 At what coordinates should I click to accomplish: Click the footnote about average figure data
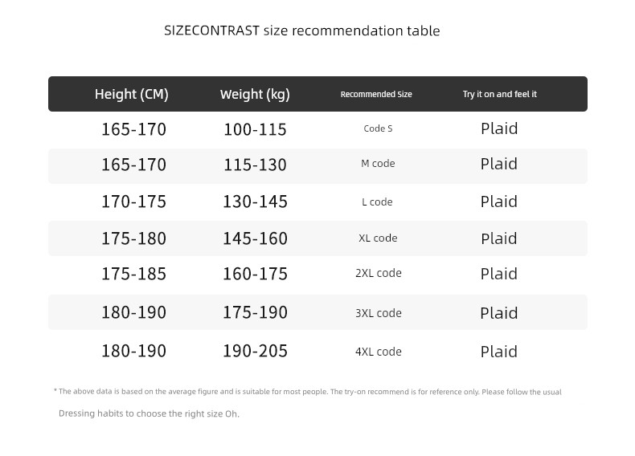[309, 392]
